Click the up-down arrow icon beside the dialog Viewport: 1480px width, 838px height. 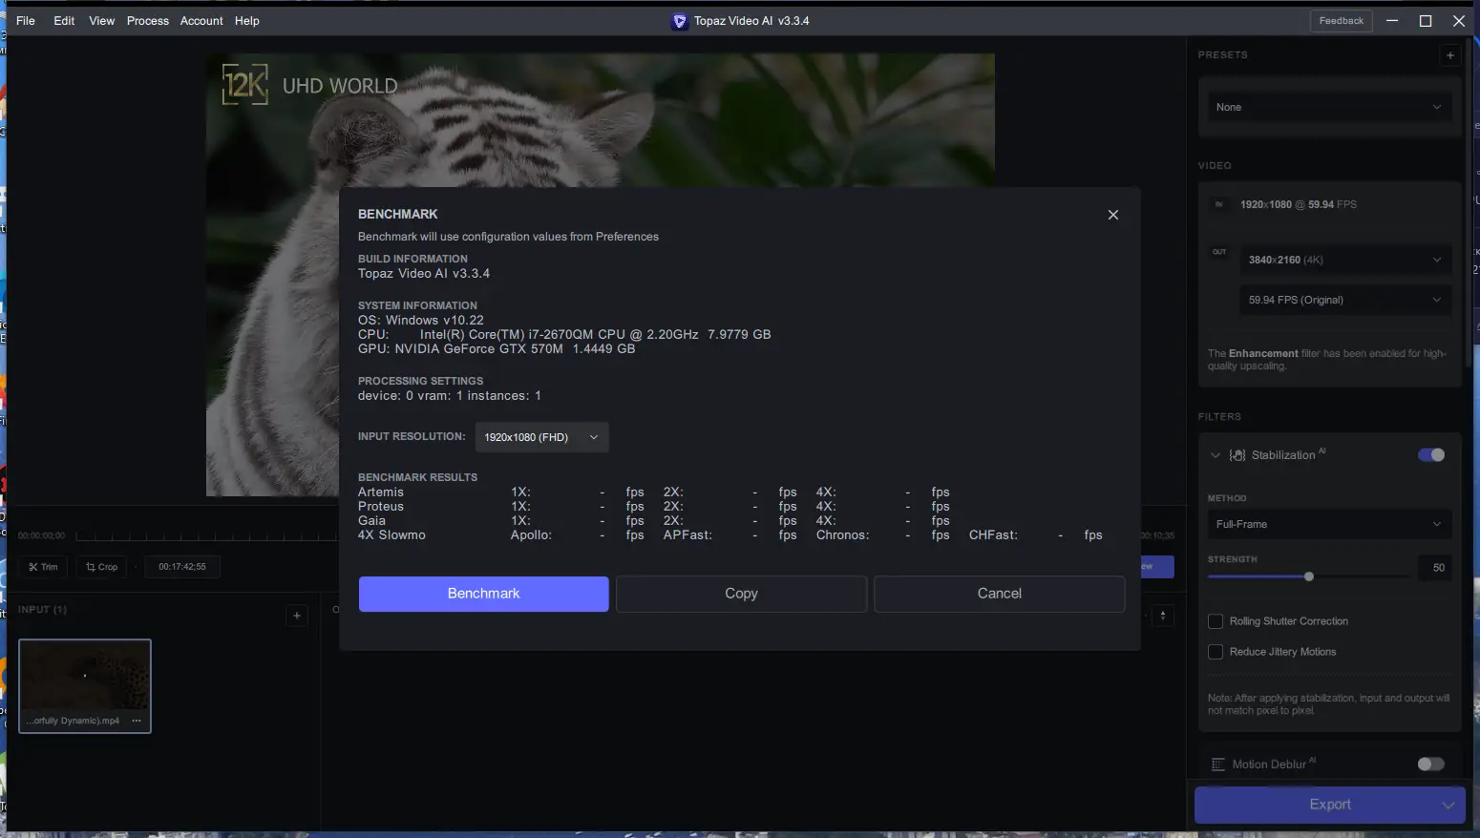tap(1163, 616)
